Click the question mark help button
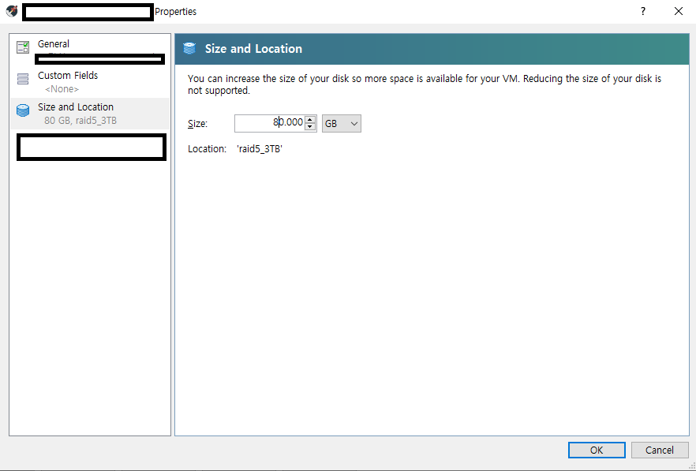 coord(642,12)
